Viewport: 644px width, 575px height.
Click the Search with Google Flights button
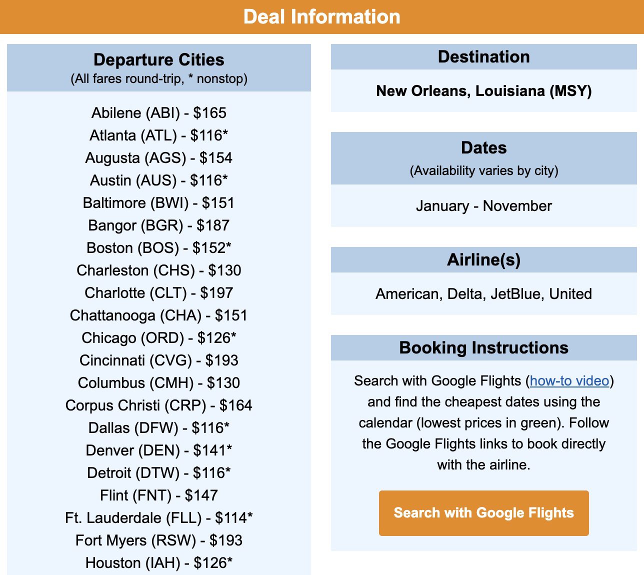pos(483,512)
